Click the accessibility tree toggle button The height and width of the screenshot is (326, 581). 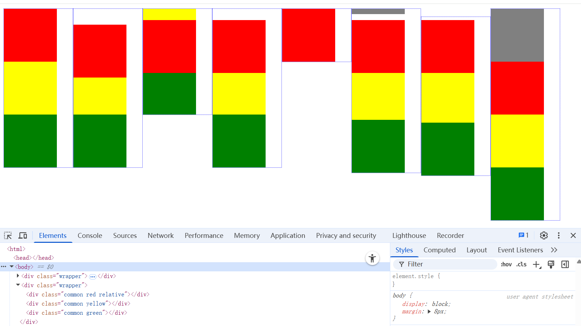pos(372,258)
